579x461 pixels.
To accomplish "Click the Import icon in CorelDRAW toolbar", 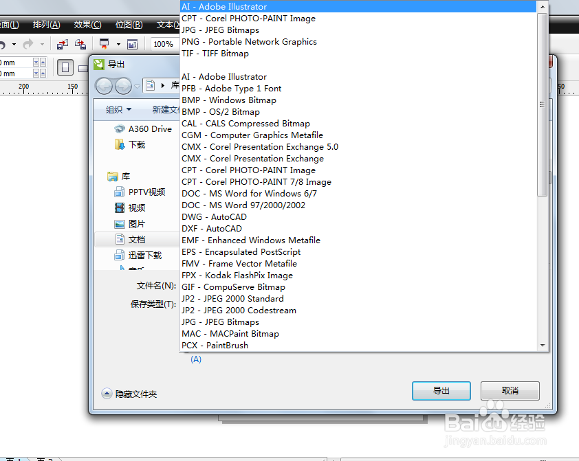I will [63, 44].
